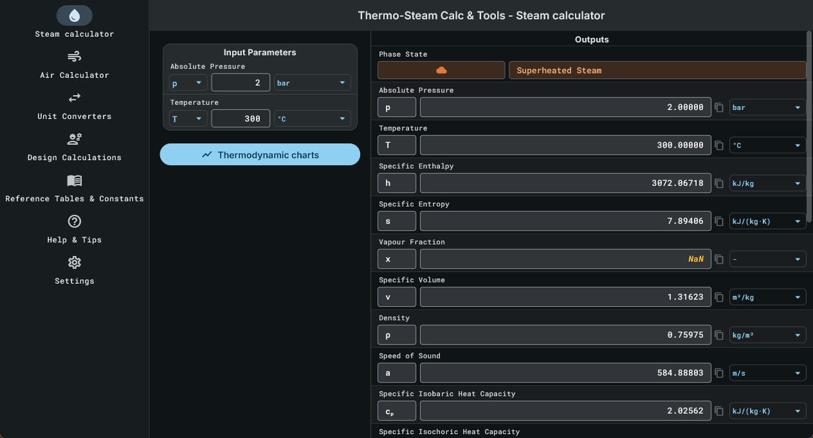Click the outputs panel vertical scrollbar
This screenshot has height=438, width=813.
pyautogui.click(x=809, y=127)
